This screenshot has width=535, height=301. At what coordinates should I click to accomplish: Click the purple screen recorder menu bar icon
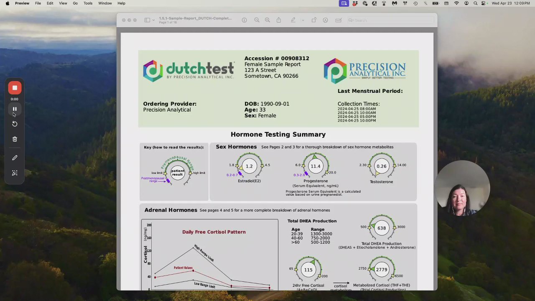click(344, 3)
